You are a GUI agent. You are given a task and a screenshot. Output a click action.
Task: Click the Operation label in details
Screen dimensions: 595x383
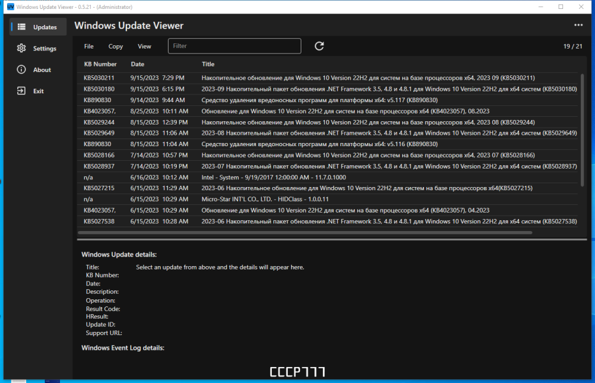101,300
